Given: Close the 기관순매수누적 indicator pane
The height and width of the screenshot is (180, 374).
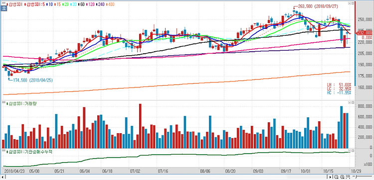Looking at the screenshot, I should click(x=352, y=151).
